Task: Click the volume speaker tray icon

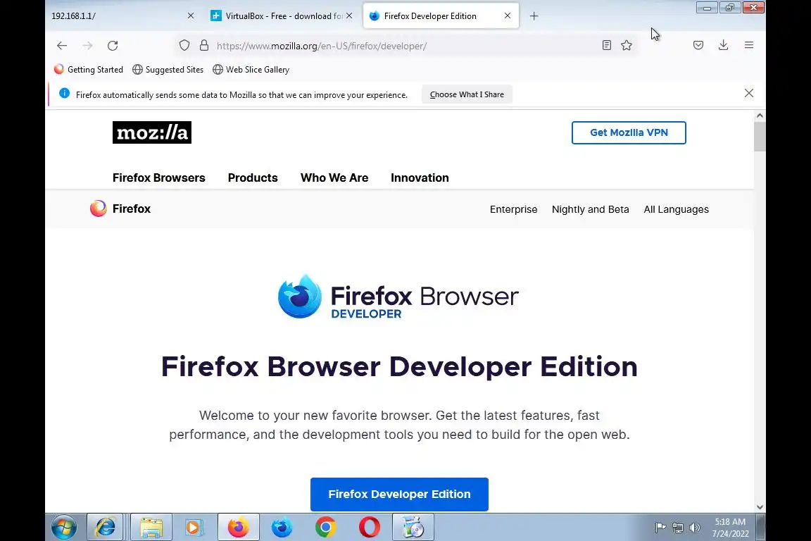Action: point(695,528)
